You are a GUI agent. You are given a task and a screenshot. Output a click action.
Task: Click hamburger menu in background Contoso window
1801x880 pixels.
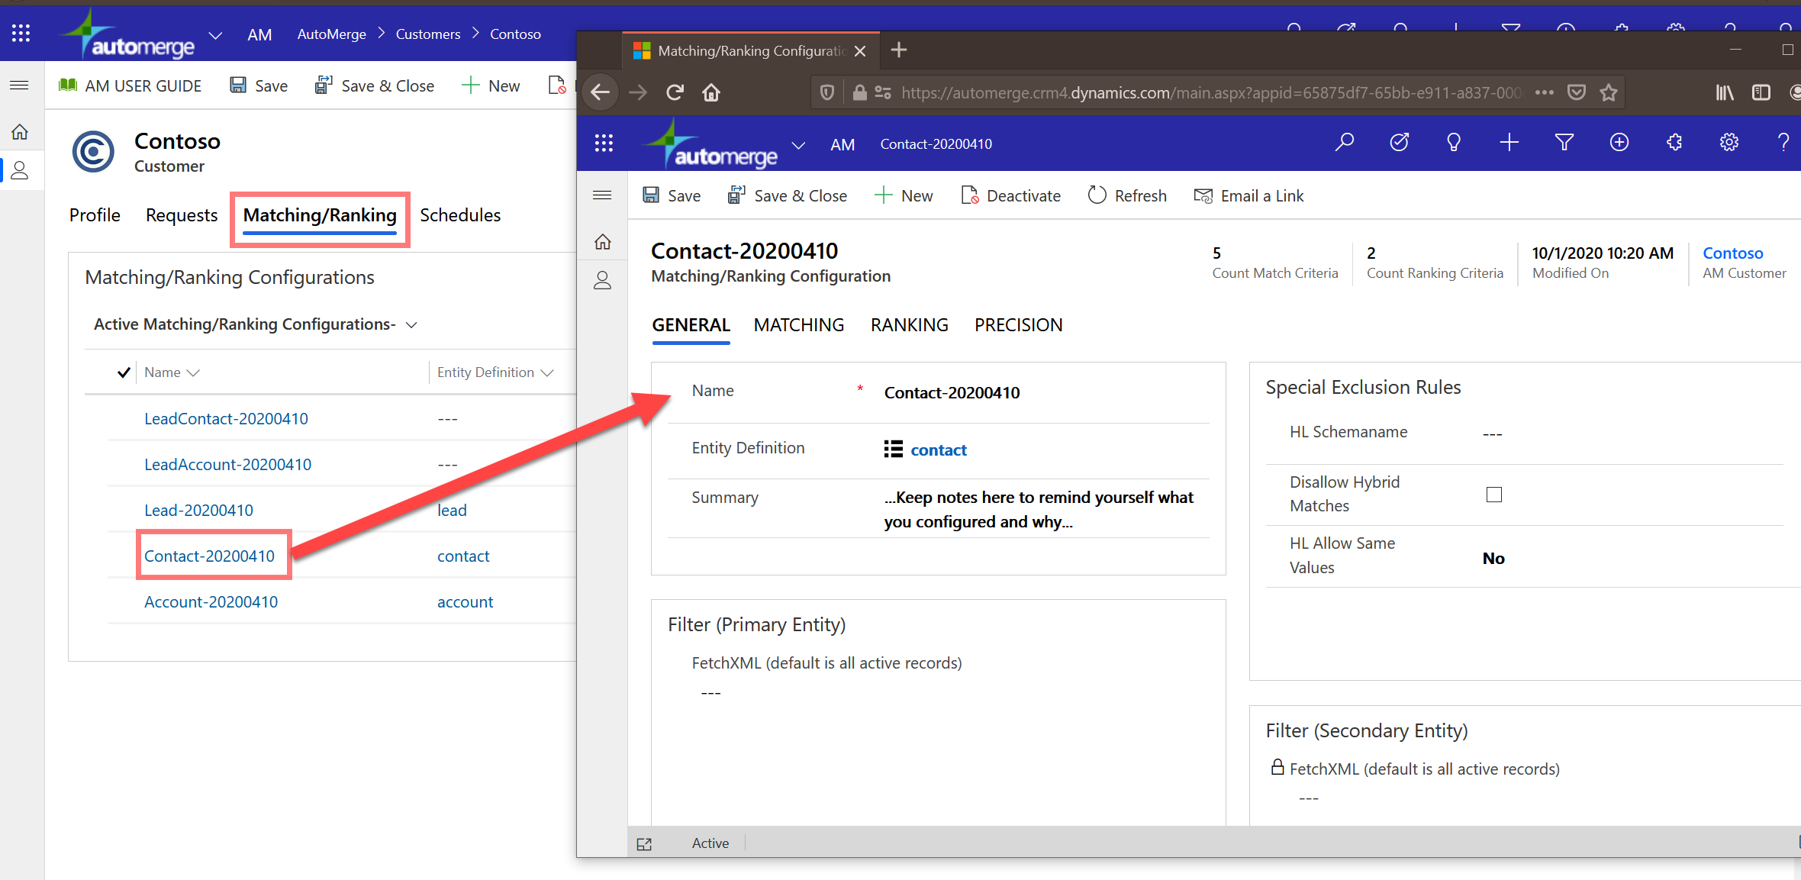(20, 85)
